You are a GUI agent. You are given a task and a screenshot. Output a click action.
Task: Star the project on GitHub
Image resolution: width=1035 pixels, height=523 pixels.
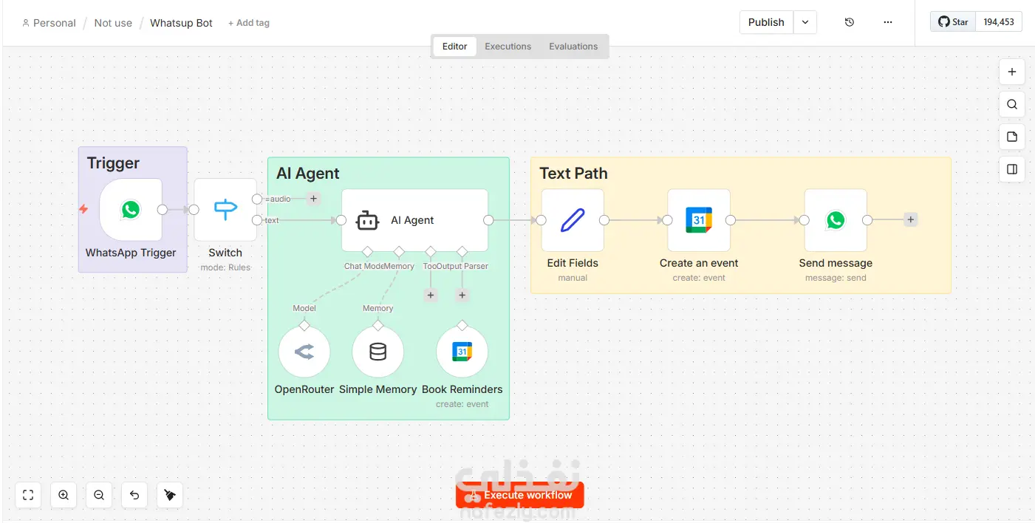coord(953,22)
